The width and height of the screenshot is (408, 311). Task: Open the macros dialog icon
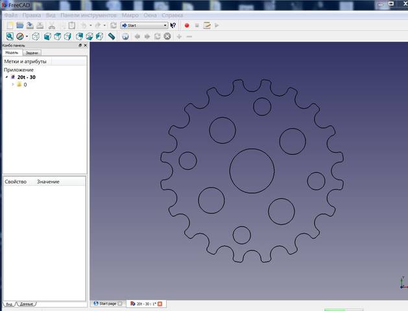[207, 25]
